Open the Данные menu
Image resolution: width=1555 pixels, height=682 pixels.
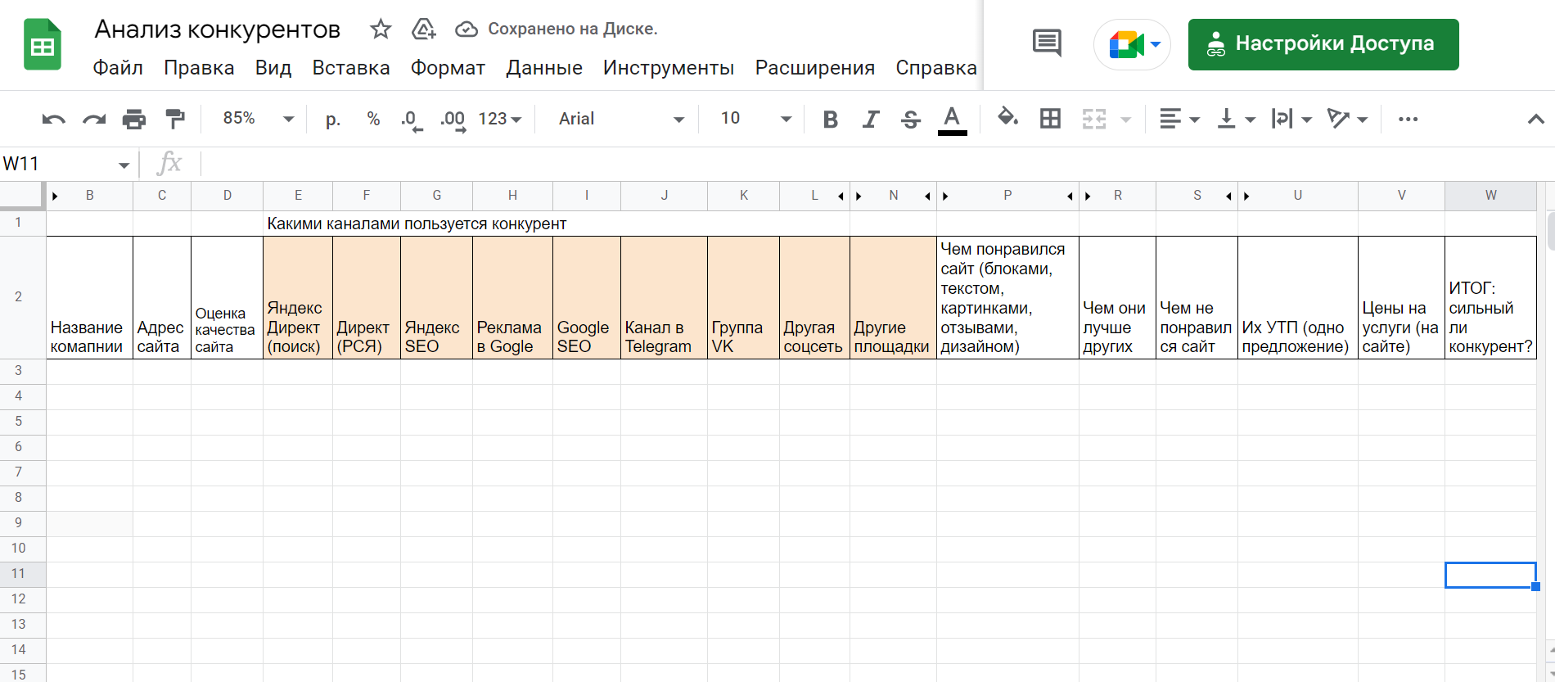click(544, 68)
